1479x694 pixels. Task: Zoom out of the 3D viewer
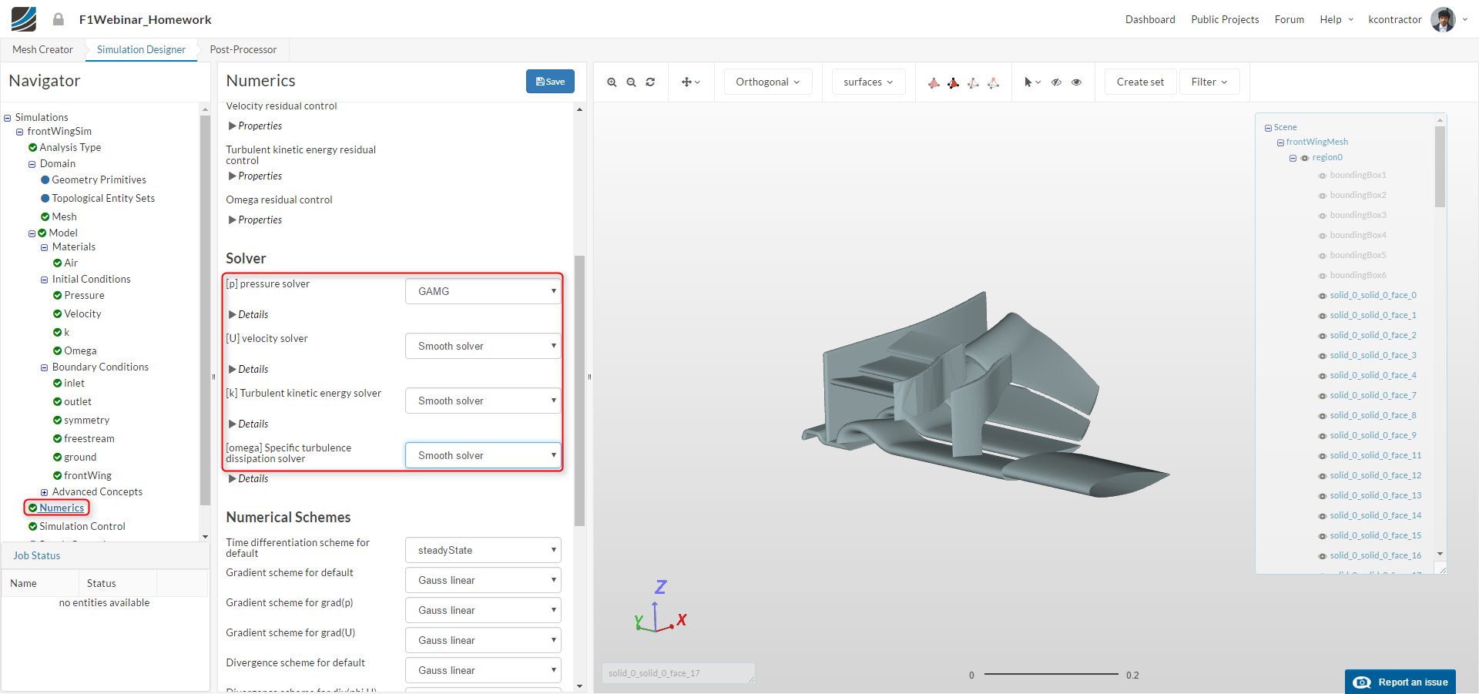click(631, 82)
